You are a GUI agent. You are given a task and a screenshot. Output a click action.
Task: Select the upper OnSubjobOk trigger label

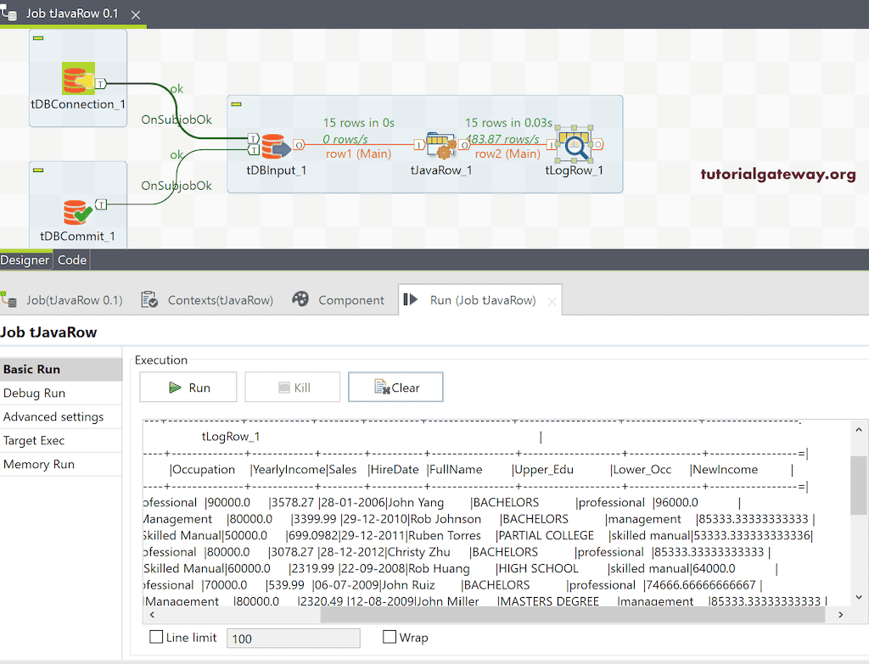point(177,120)
